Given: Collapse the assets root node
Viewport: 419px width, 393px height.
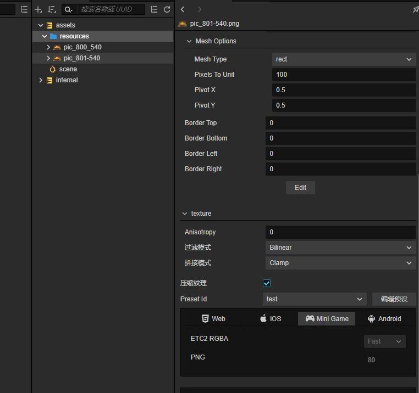Looking at the screenshot, I should (41, 25).
